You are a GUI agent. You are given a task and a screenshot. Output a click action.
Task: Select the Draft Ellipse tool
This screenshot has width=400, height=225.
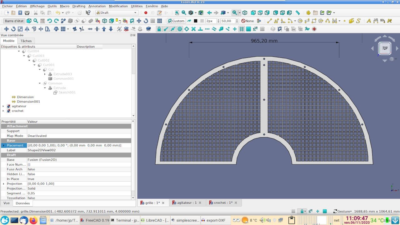pos(307,21)
